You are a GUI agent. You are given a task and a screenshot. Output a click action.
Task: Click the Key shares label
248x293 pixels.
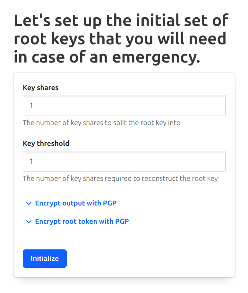pyautogui.click(x=41, y=88)
